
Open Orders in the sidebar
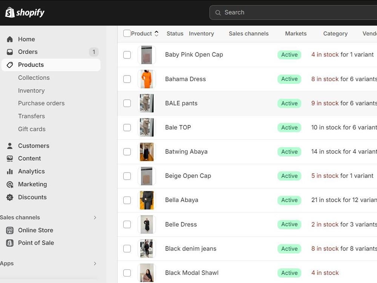coord(28,52)
